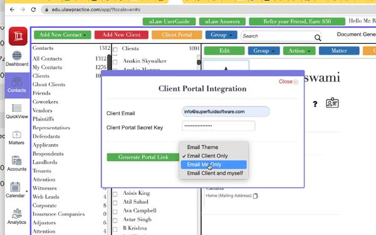Open the Dashboard globe icon
376x235 pixels.
[17, 56]
